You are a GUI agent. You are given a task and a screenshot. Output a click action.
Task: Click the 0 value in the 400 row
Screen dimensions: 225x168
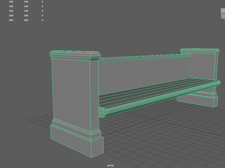click(x=42, y=20)
